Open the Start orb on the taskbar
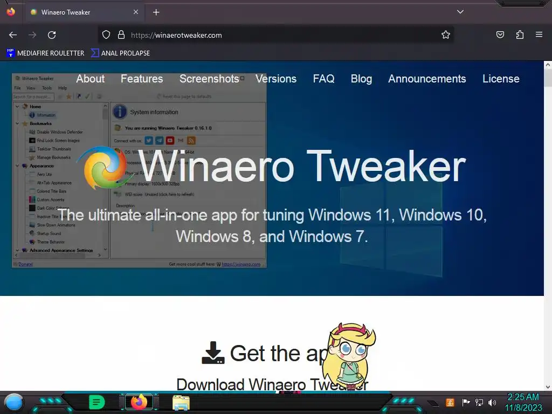 point(14,402)
